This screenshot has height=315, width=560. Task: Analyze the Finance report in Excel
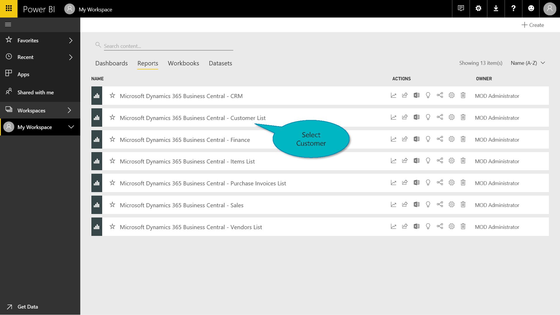pyautogui.click(x=416, y=139)
